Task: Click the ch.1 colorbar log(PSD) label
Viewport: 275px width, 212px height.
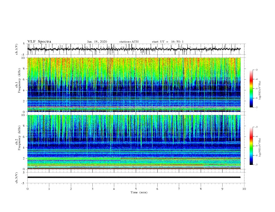Action: coord(260,90)
